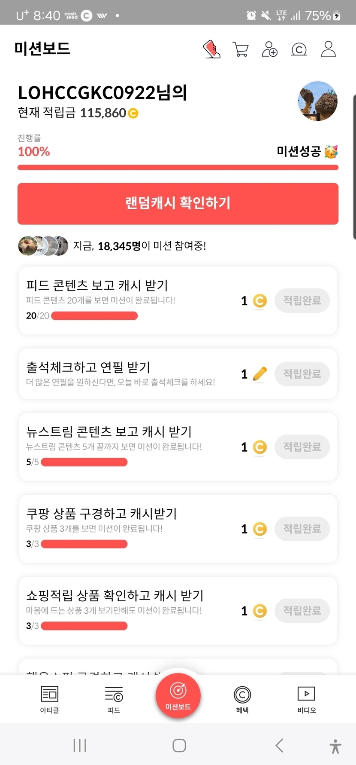
Task: Select the center 미션보드 tab button
Action: (x=178, y=695)
